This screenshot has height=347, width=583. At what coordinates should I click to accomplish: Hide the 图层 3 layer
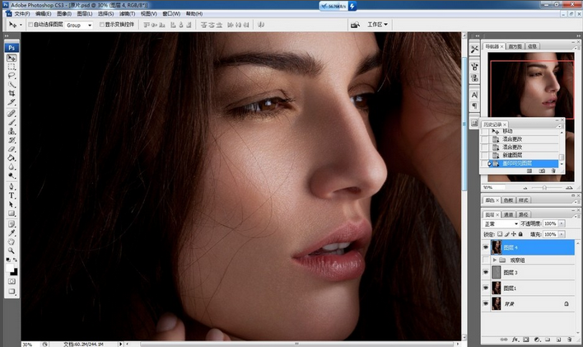486,273
